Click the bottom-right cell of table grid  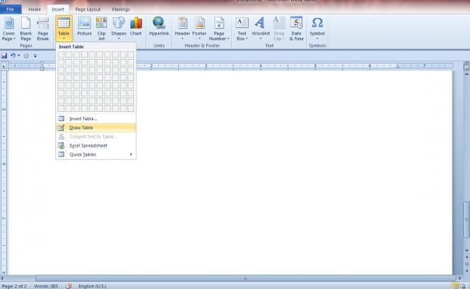[130, 109]
